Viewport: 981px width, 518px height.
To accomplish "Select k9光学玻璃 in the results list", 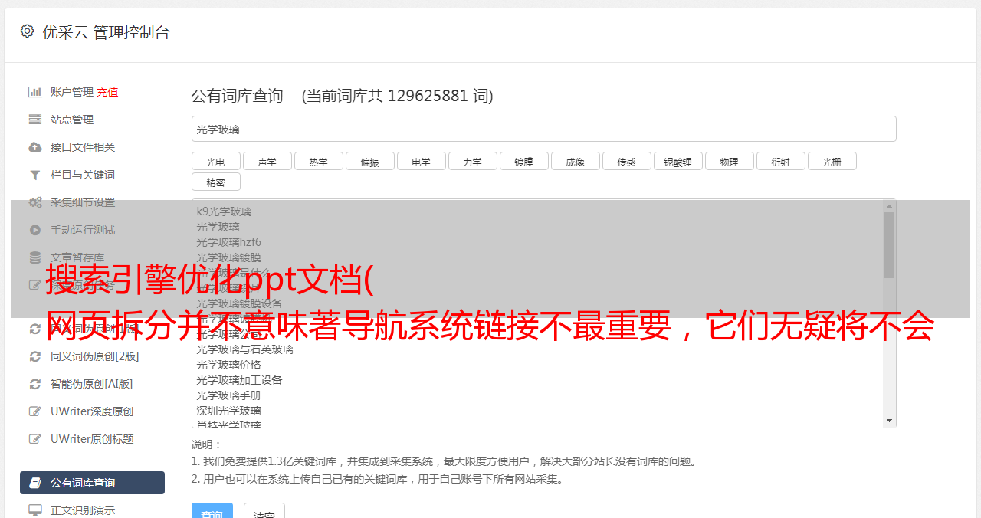I will (224, 211).
